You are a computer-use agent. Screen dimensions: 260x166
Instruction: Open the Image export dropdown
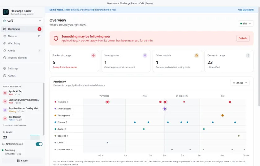point(240,83)
